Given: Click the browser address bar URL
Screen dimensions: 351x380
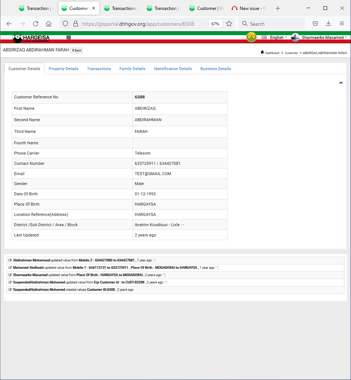Looking at the screenshot, I should (138, 24).
